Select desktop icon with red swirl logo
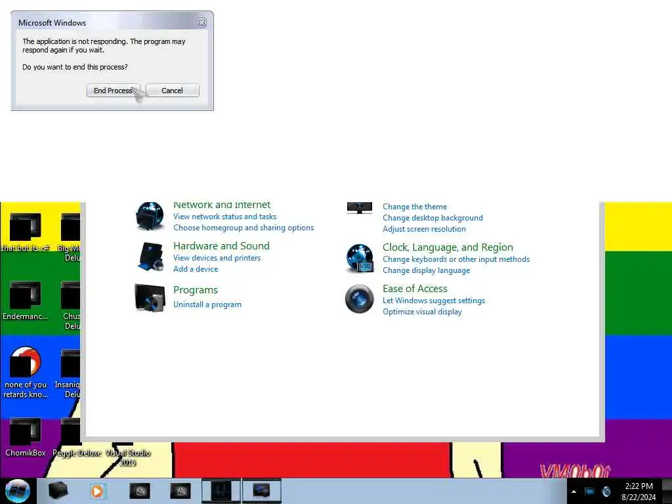Image resolution: width=672 pixels, height=504 pixels. (26, 371)
